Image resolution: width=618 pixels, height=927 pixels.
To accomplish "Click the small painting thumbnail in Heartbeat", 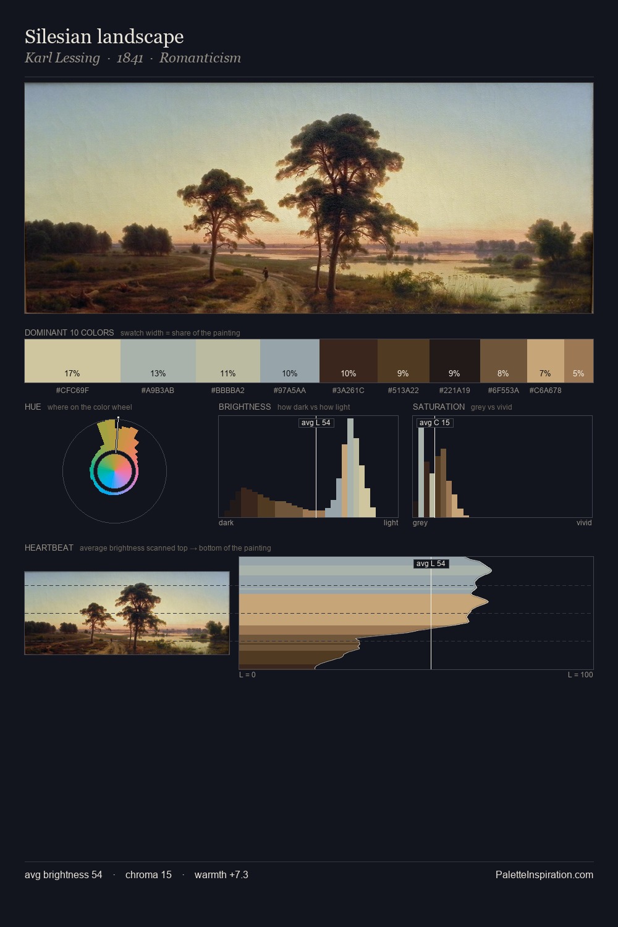I will pyautogui.click(x=127, y=613).
